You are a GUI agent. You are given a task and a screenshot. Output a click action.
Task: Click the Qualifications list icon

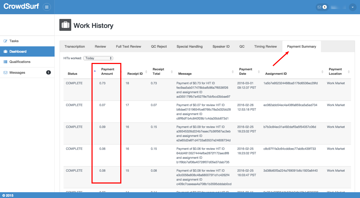tap(5, 62)
